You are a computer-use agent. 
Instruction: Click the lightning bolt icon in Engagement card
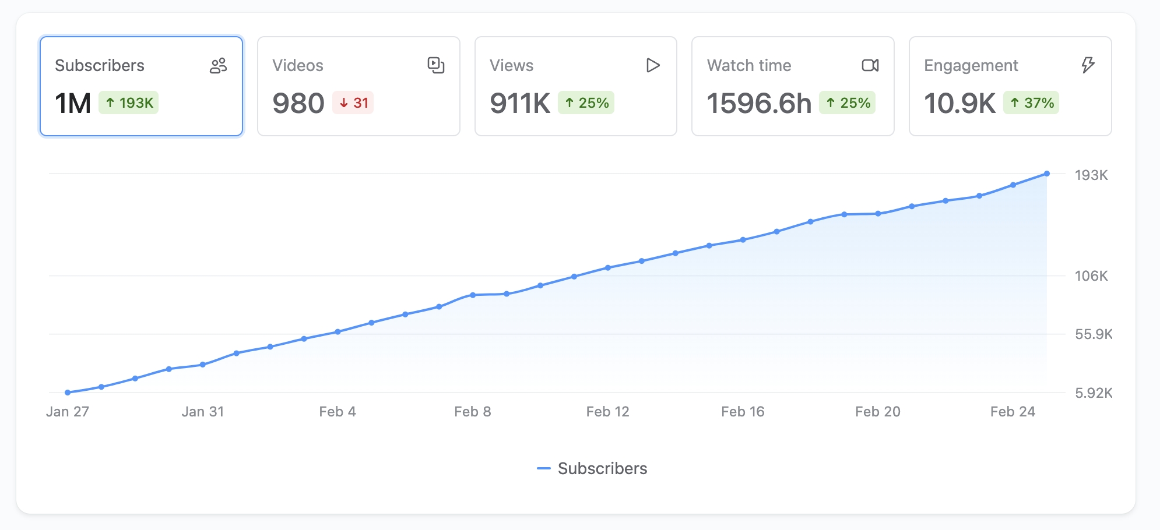click(1088, 65)
